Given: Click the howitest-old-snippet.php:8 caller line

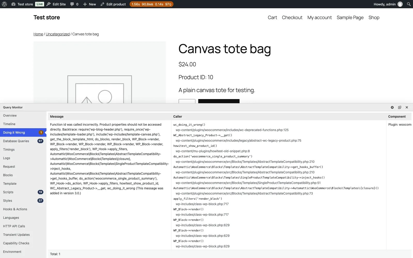Looking at the screenshot, I should (213, 151).
